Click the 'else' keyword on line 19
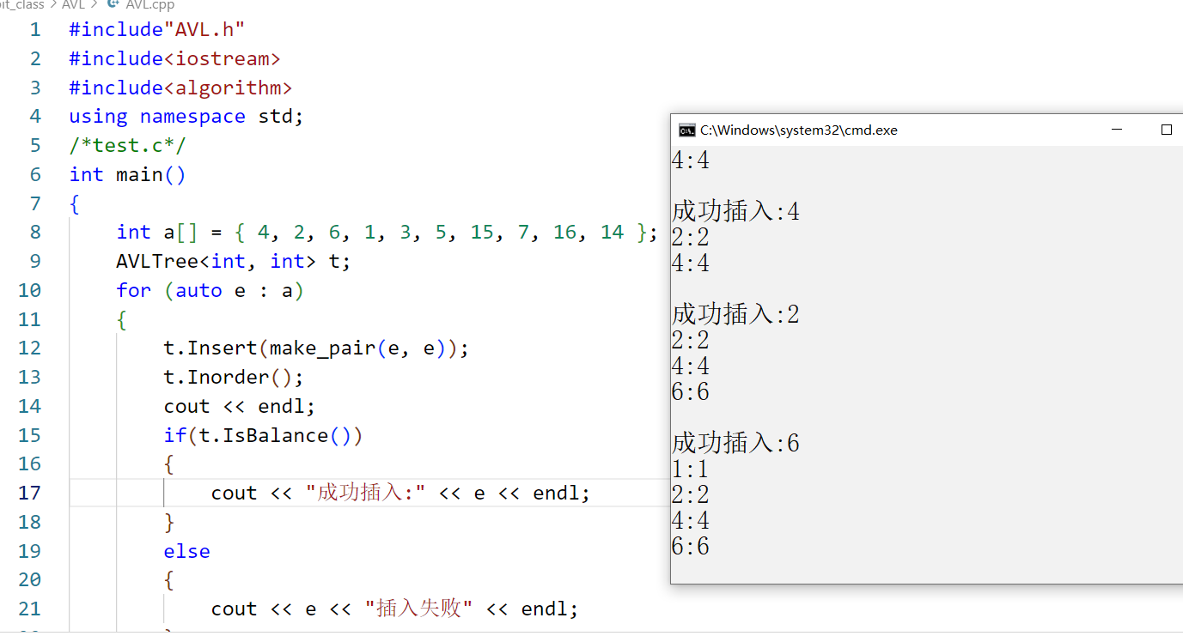 [x=186, y=551]
